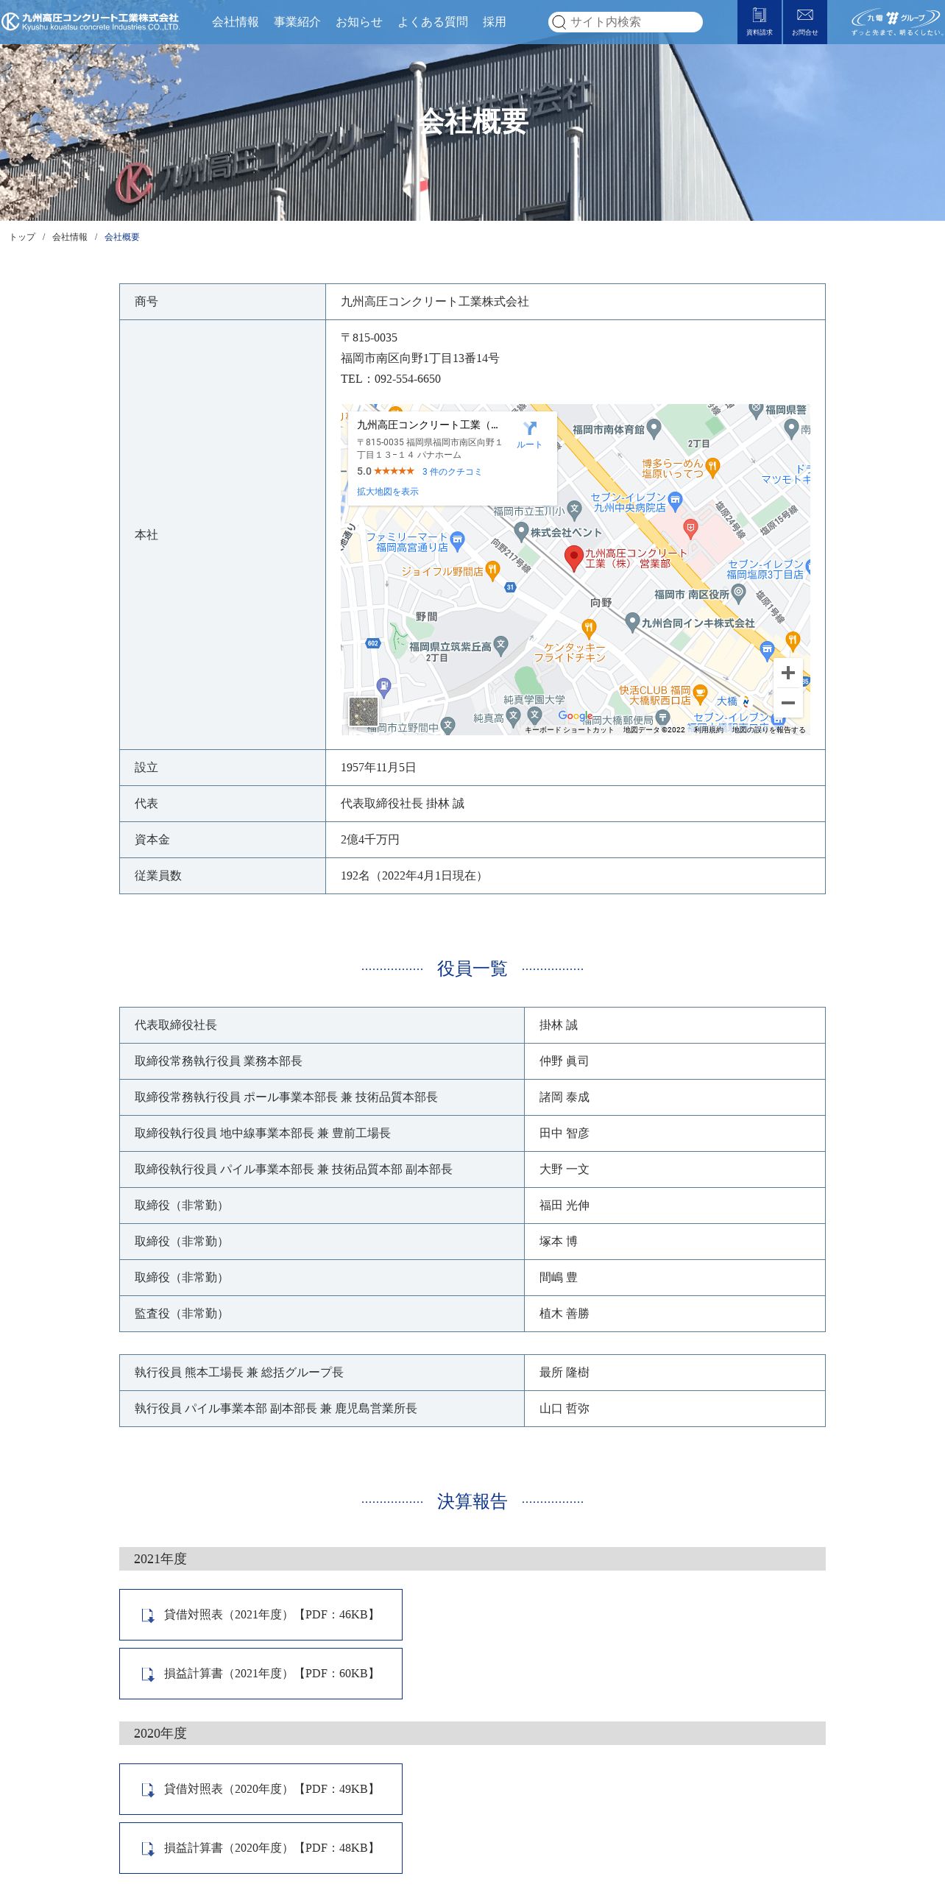Click 福岡市 南区役所 map icon
The image size is (945, 1890).
(738, 592)
